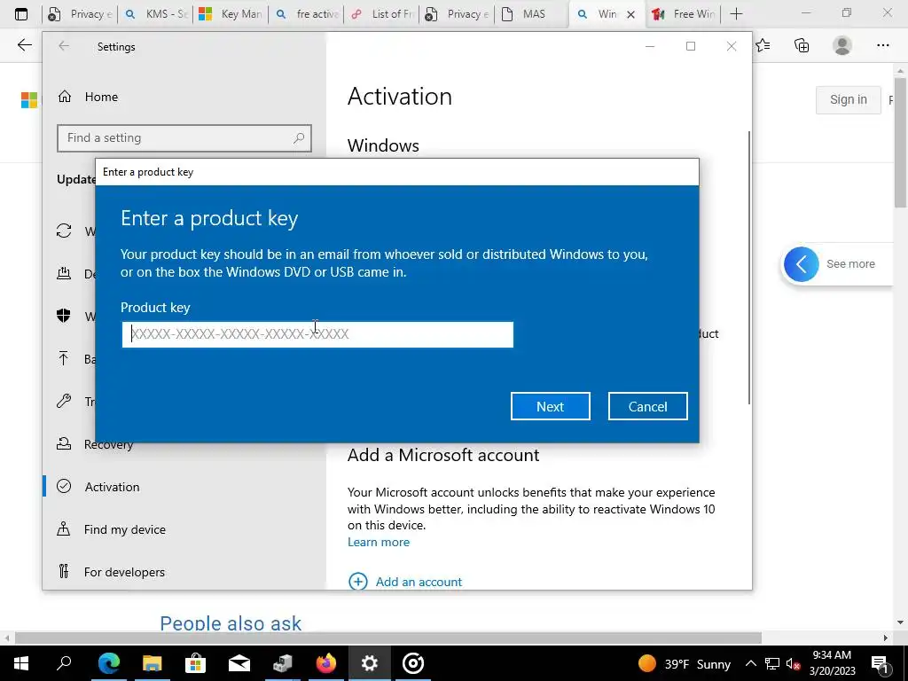Click the Windows Security shield icon
The height and width of the screenshot is (681, 908).
[x=64, y=316]
